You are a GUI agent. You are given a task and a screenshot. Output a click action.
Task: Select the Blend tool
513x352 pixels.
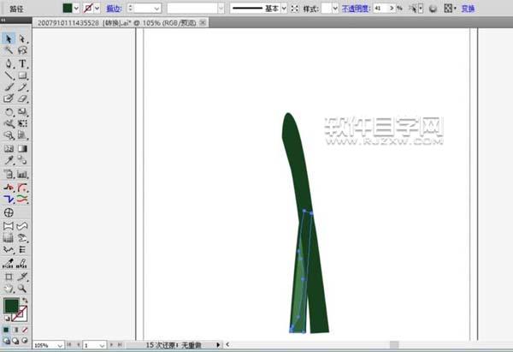coord(22,160)
